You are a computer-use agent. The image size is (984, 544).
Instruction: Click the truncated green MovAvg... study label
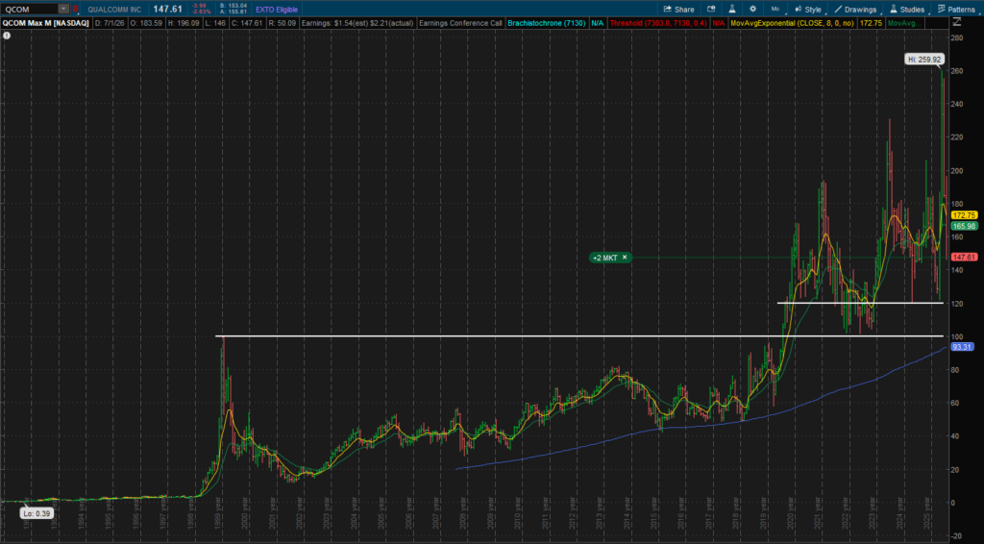904,23
